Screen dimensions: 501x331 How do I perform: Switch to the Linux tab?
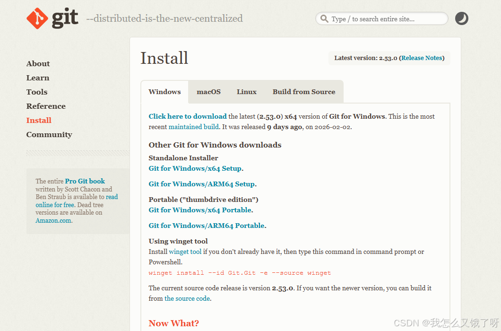coord(247,92)
